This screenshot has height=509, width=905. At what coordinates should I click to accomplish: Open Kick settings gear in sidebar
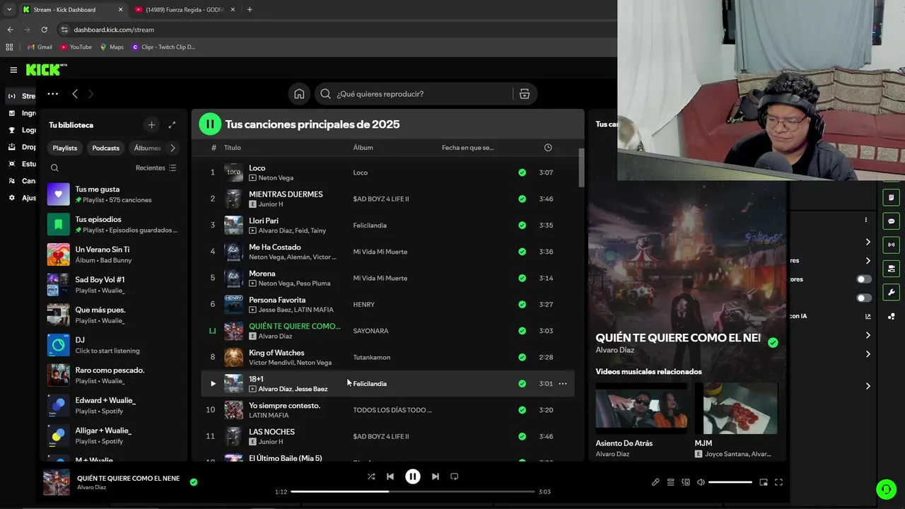(11, 198)
